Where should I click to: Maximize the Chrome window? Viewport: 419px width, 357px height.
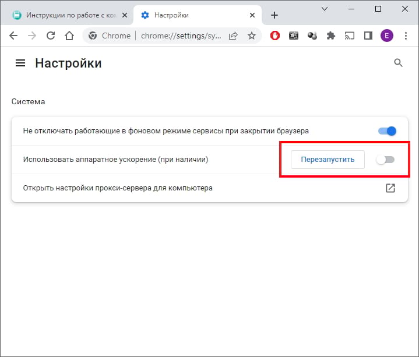(378, 9)
